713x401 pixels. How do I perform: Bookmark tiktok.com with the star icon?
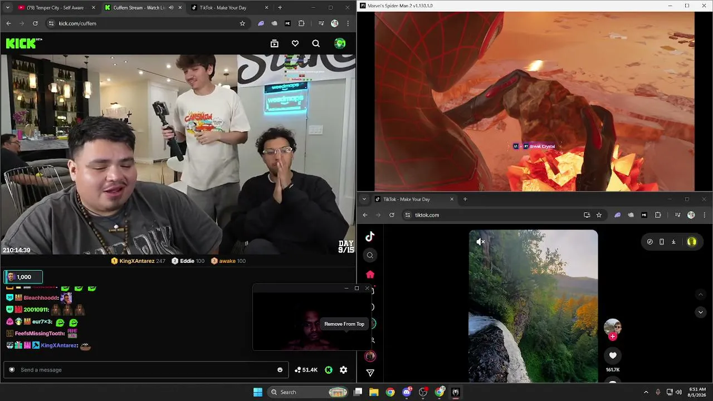click(599, 215)
